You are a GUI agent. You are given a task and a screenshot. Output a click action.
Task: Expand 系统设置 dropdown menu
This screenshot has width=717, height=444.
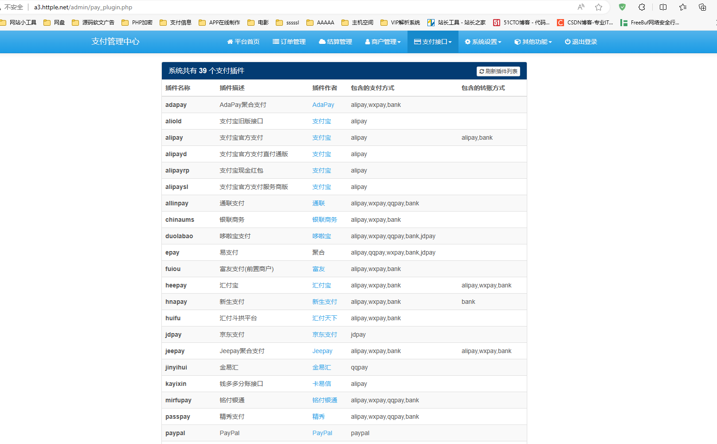(483, 42)
